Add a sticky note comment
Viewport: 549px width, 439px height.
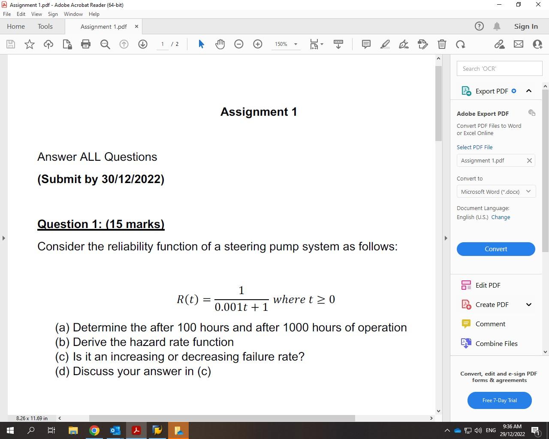[365, 44]
